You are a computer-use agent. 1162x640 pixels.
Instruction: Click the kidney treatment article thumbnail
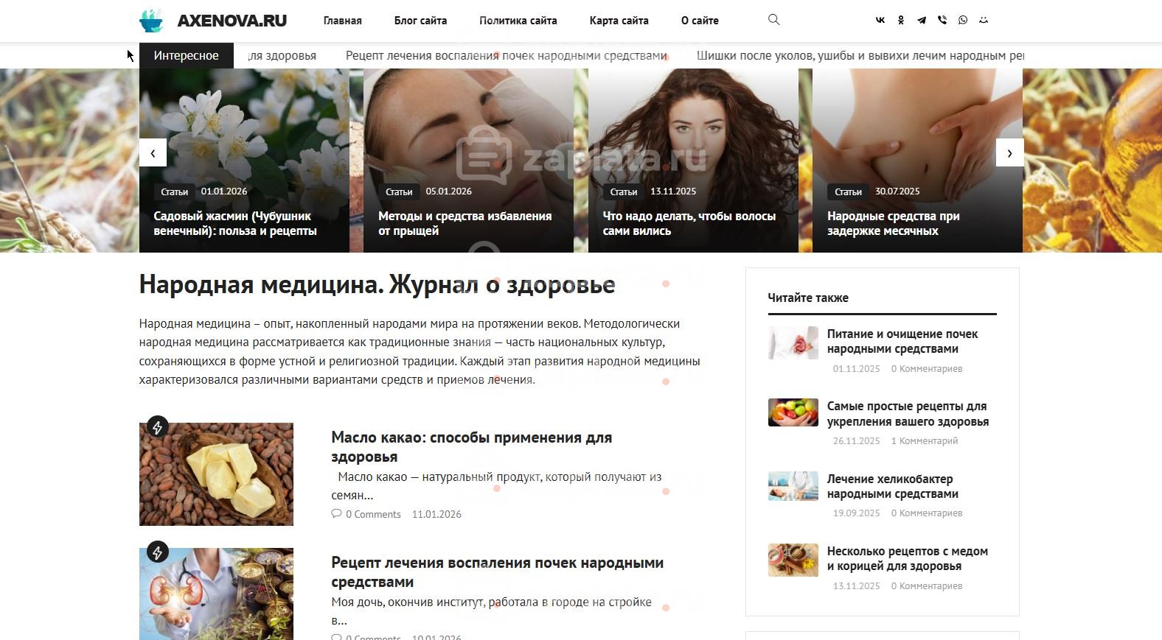tap(216, 594)
